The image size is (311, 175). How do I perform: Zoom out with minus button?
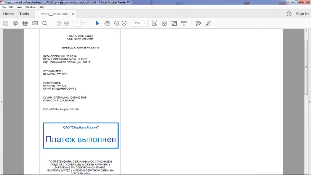(x=117, y=23)
